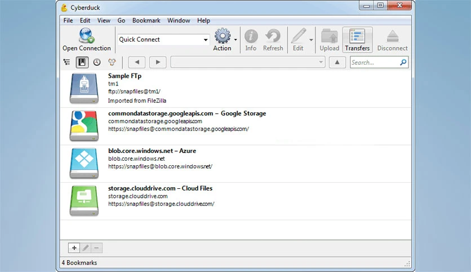Switch to the browser outline view
The height and width of the screenshot is (272, 471).
(66, 62)
